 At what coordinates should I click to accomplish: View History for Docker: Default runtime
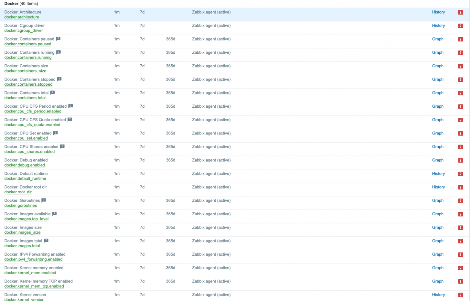[438, 174]
